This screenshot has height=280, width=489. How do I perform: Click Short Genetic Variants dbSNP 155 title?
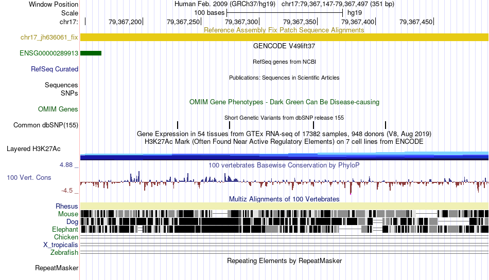coord(284,118)
